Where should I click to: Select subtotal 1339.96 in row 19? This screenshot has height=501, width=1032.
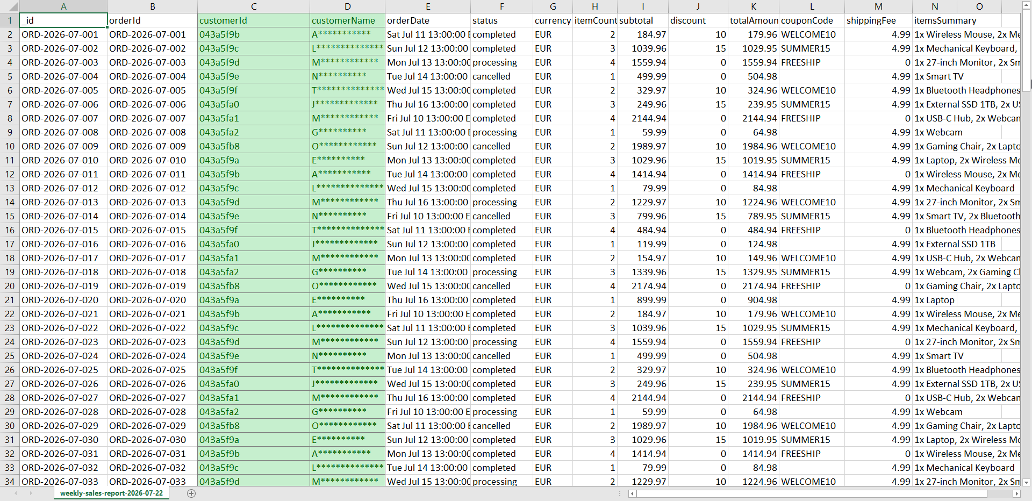pos(643,272)
